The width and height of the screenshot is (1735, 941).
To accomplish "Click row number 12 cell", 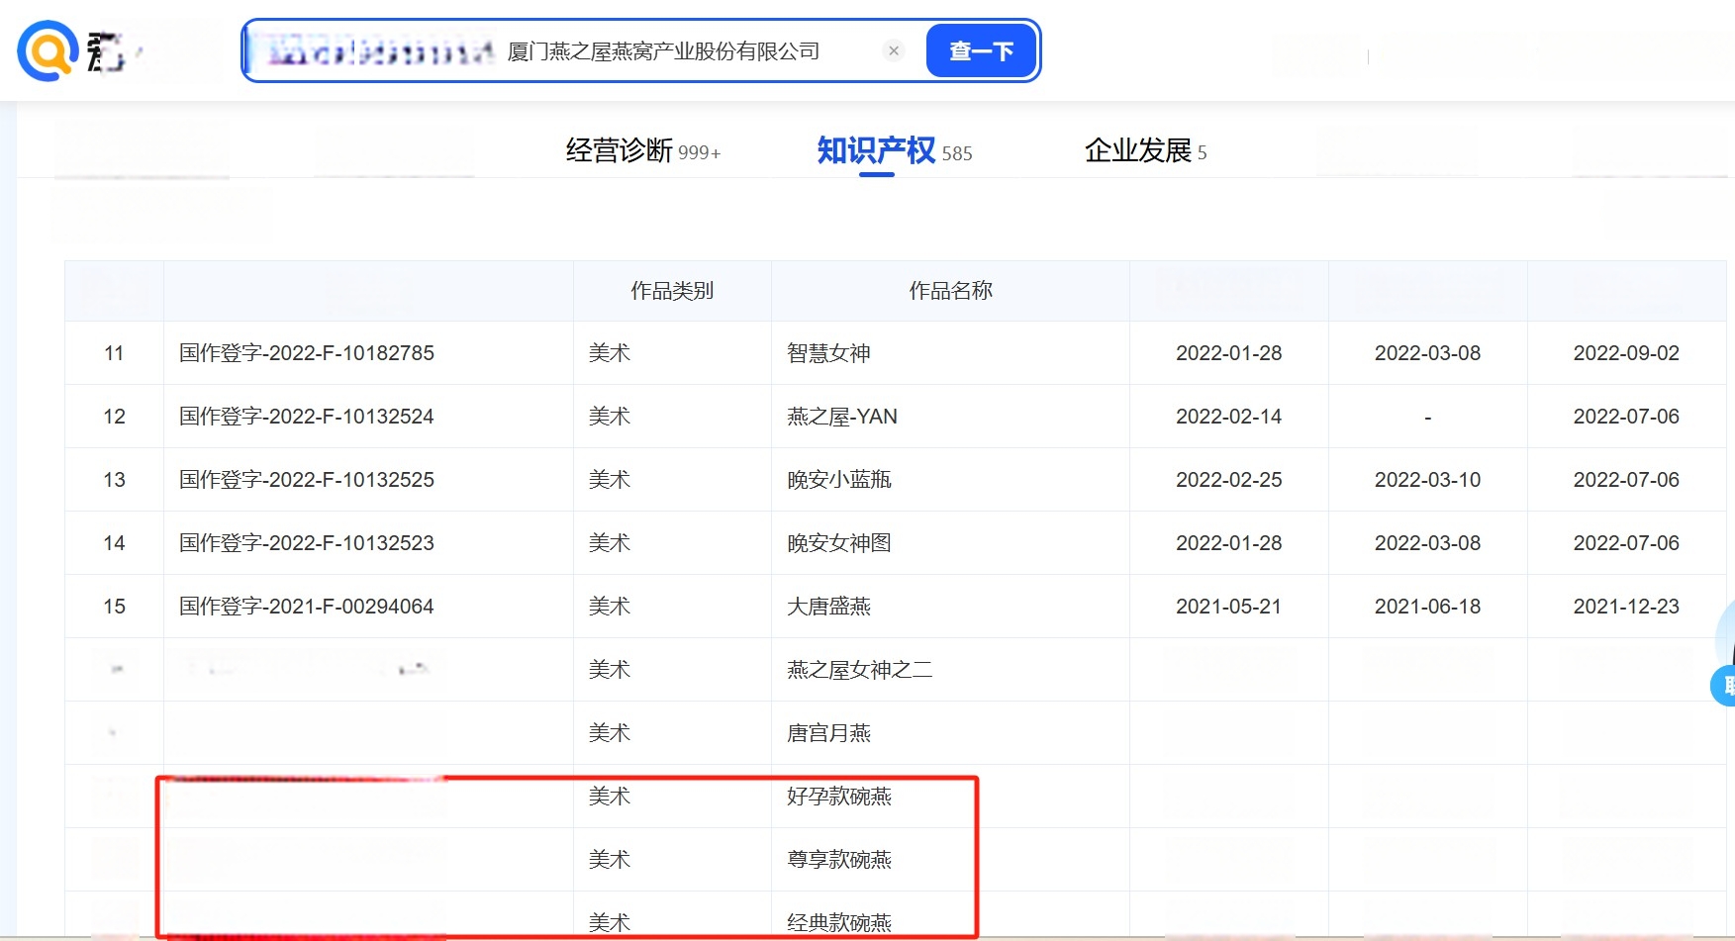I will [114, 417].
